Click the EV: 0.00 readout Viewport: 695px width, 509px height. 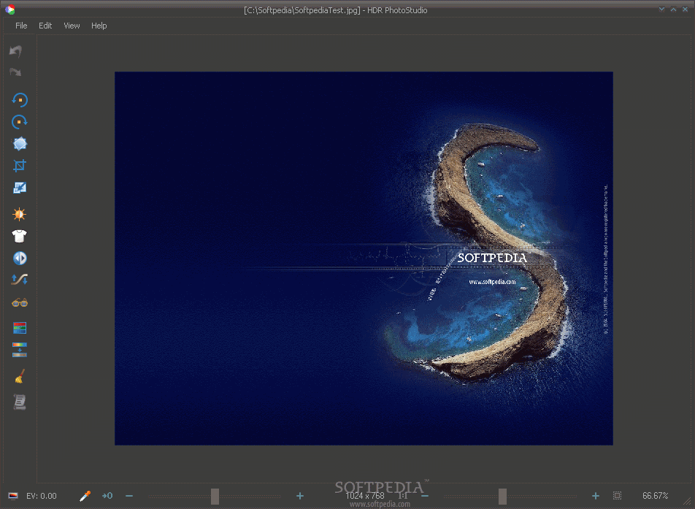(x=42, y=496)
